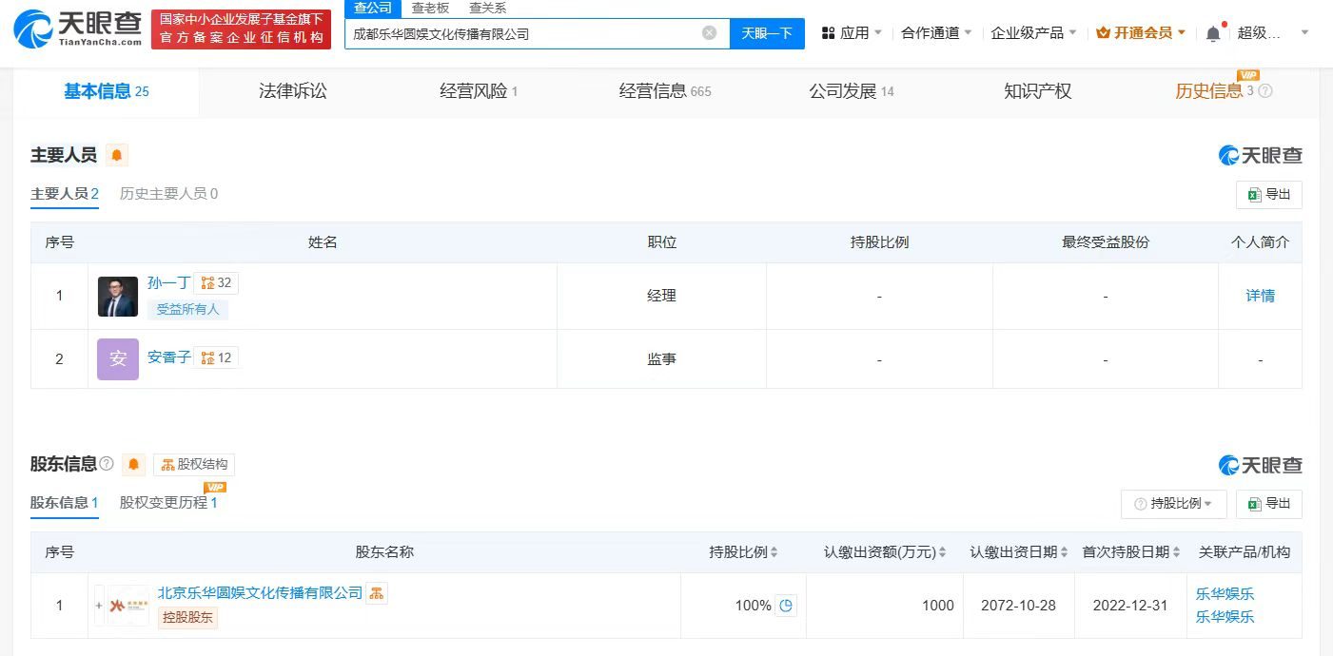Click the VIP badge on 历史信息 tab

point(1249,74)
